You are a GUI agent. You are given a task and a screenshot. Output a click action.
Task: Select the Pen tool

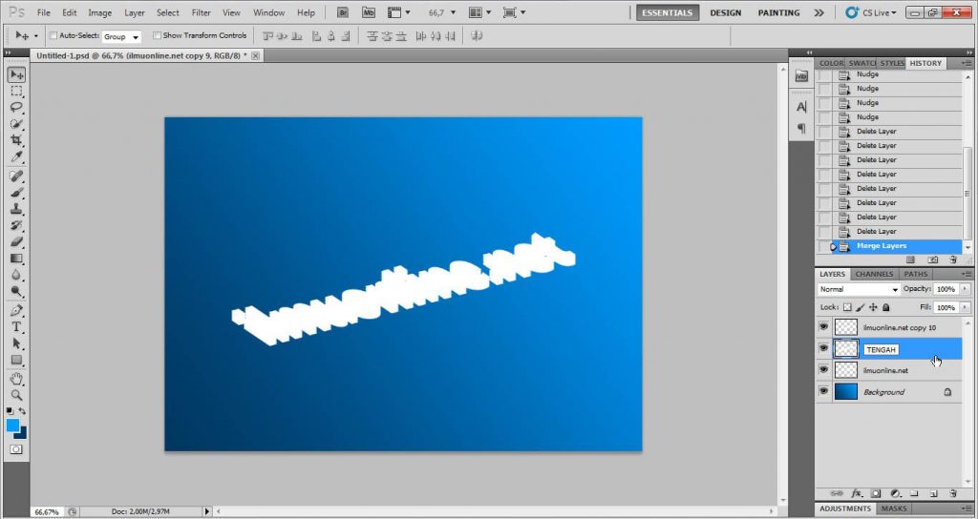click(16, 310)
